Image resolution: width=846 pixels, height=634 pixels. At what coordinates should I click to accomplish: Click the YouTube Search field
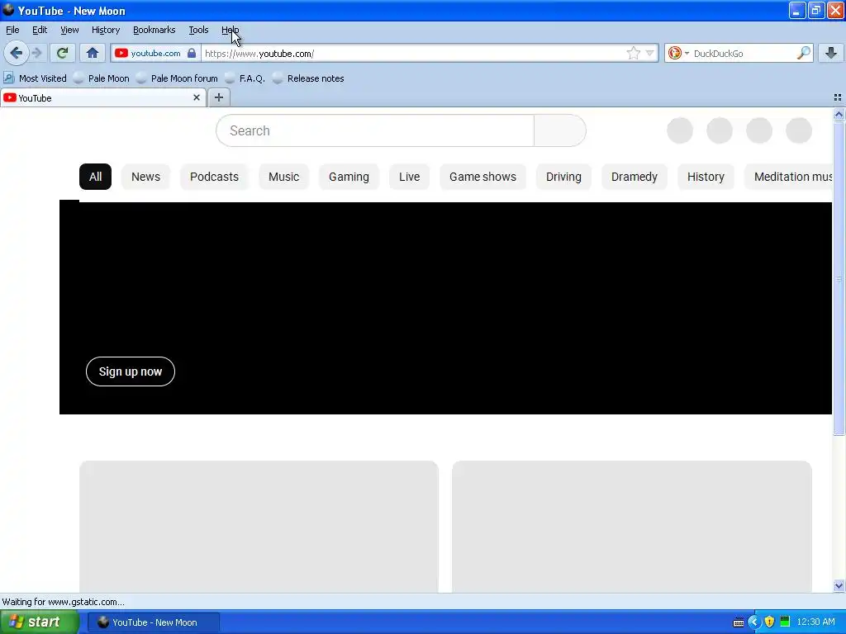375,130
